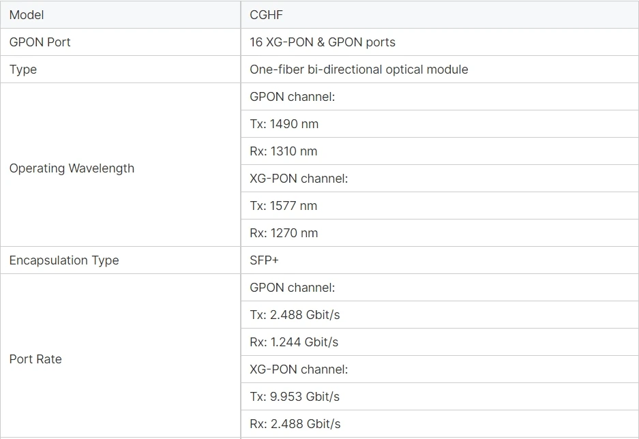Click the Rx: 1270 nm cell
The width and height of the screenshot is (639, 439).
pyautogui.click(x=284, y=233)
